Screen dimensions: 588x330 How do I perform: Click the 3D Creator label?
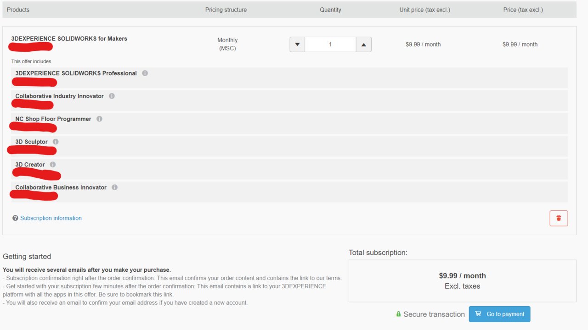[x=30, y=165]
